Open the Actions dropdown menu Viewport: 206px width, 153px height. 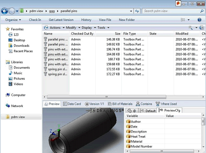55,28
